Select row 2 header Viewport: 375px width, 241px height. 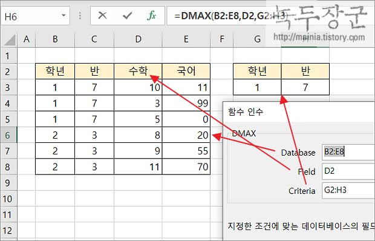(8, 71)
